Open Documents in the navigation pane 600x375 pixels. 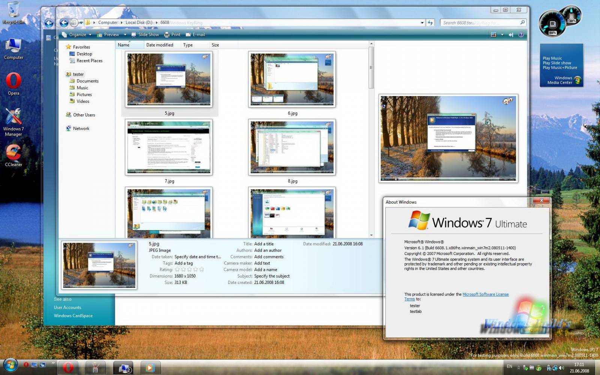point(84,81)
